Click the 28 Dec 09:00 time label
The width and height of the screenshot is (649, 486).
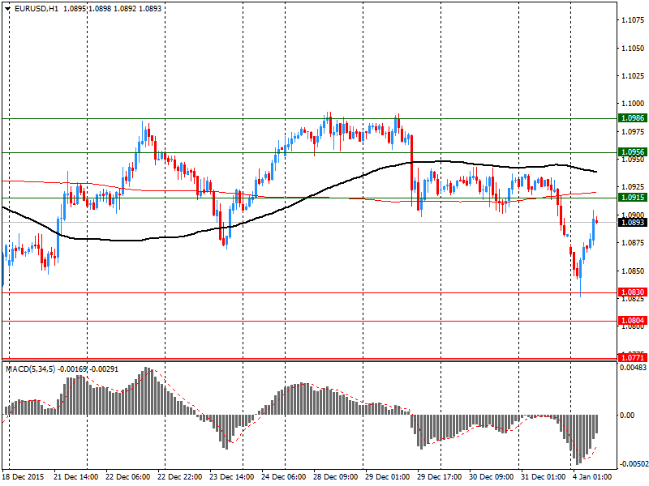click(x=336, y=477)
